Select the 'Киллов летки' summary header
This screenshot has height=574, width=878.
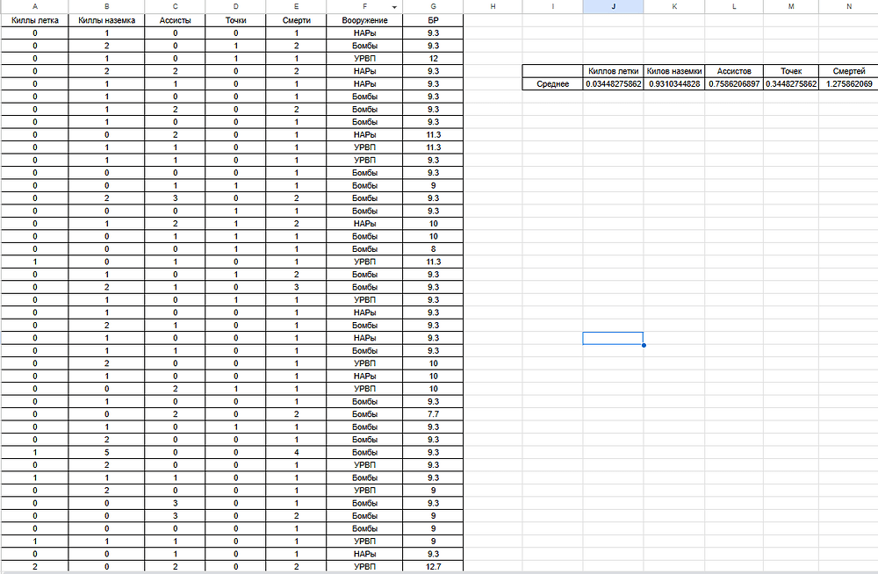pos(613,71)
